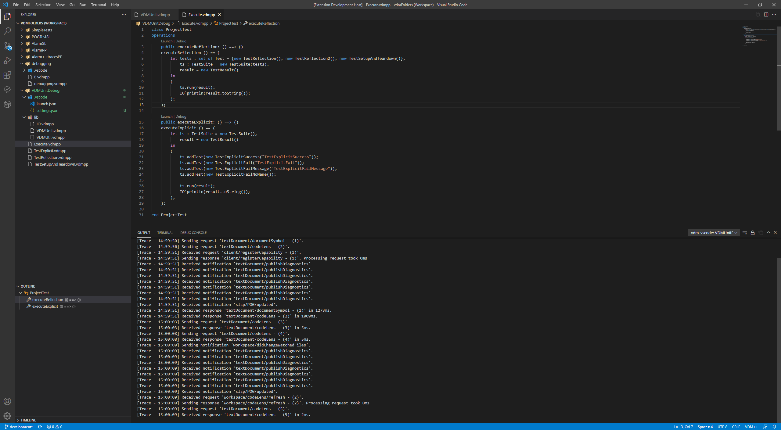Open the Run menu

pos(82,5)
